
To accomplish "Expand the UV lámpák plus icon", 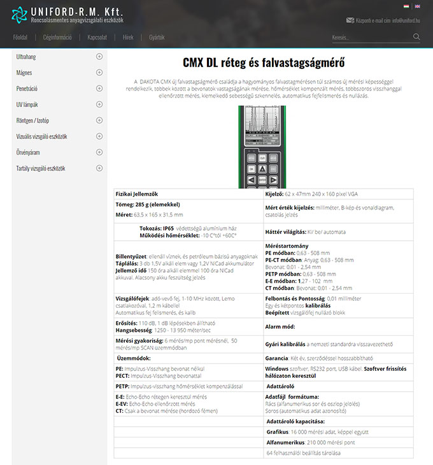I will [99, 104].
